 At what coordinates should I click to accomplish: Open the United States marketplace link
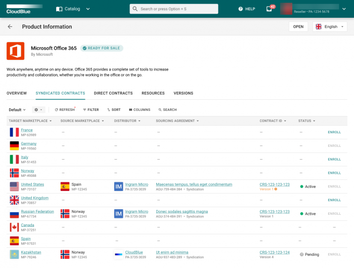pos(32,184)
